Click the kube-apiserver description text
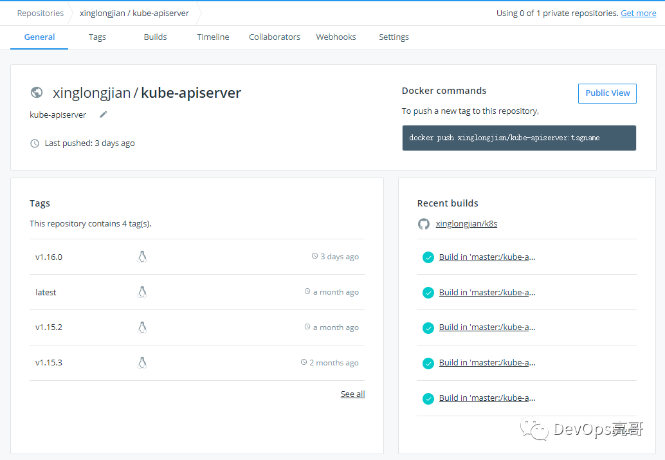The height and width of the screenshot is (460, 665). click(58, 115)
